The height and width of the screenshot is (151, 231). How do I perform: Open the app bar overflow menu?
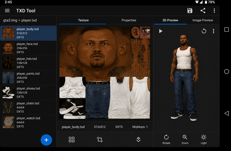pos(214,11)
